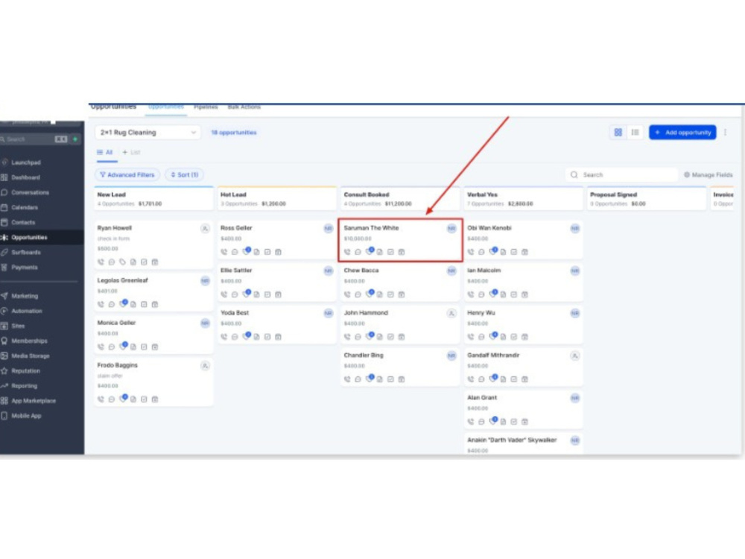The height and width of the screenshot is (559, 745).
Task: Open the Saruman The White opportunity
Action: 400,240
